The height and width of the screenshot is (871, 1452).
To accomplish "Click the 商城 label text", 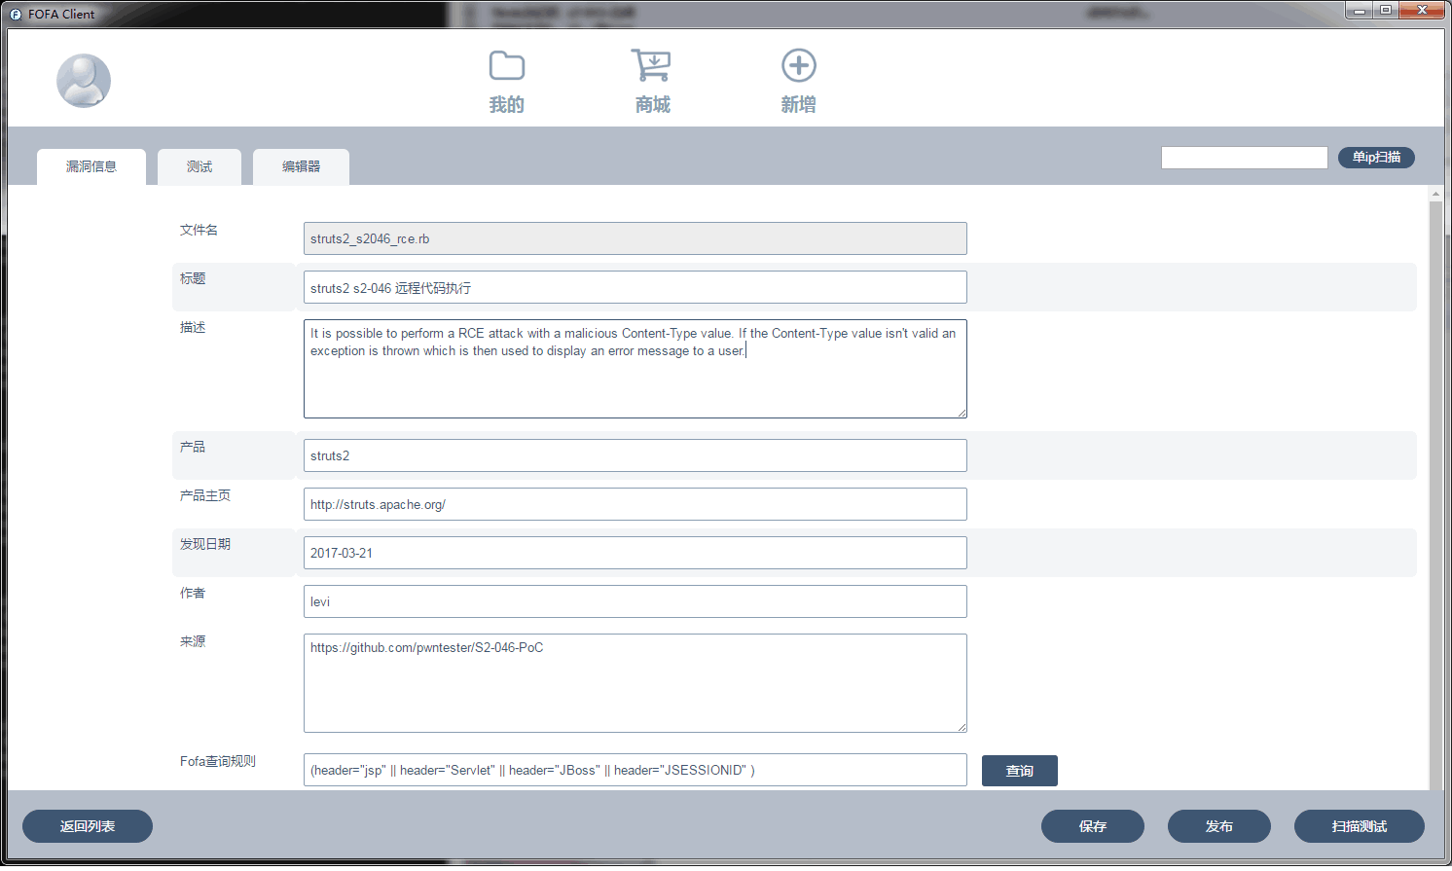I will tap(652, 104).
